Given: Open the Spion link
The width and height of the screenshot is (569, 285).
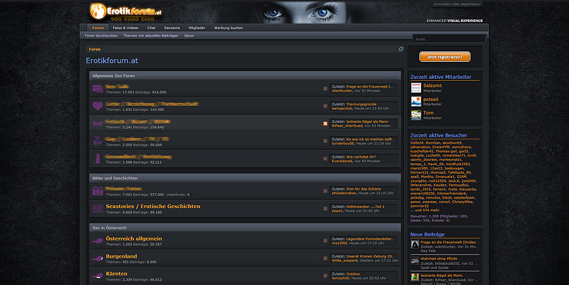Looking at the screenshot, I should (x=189, y=36).
